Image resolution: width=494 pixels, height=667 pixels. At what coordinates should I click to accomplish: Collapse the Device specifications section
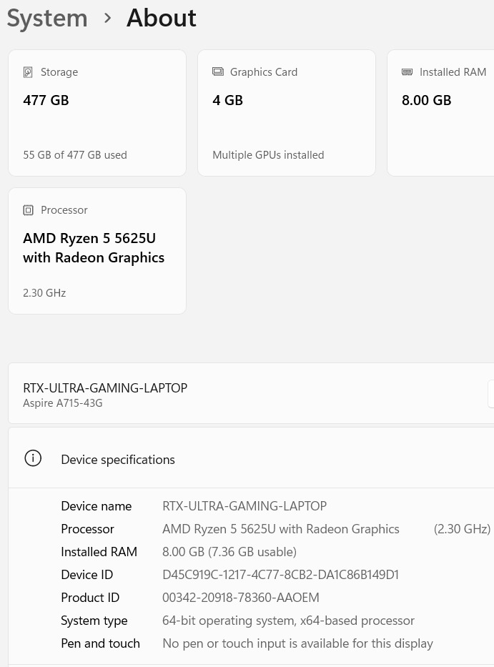(251, 458)
